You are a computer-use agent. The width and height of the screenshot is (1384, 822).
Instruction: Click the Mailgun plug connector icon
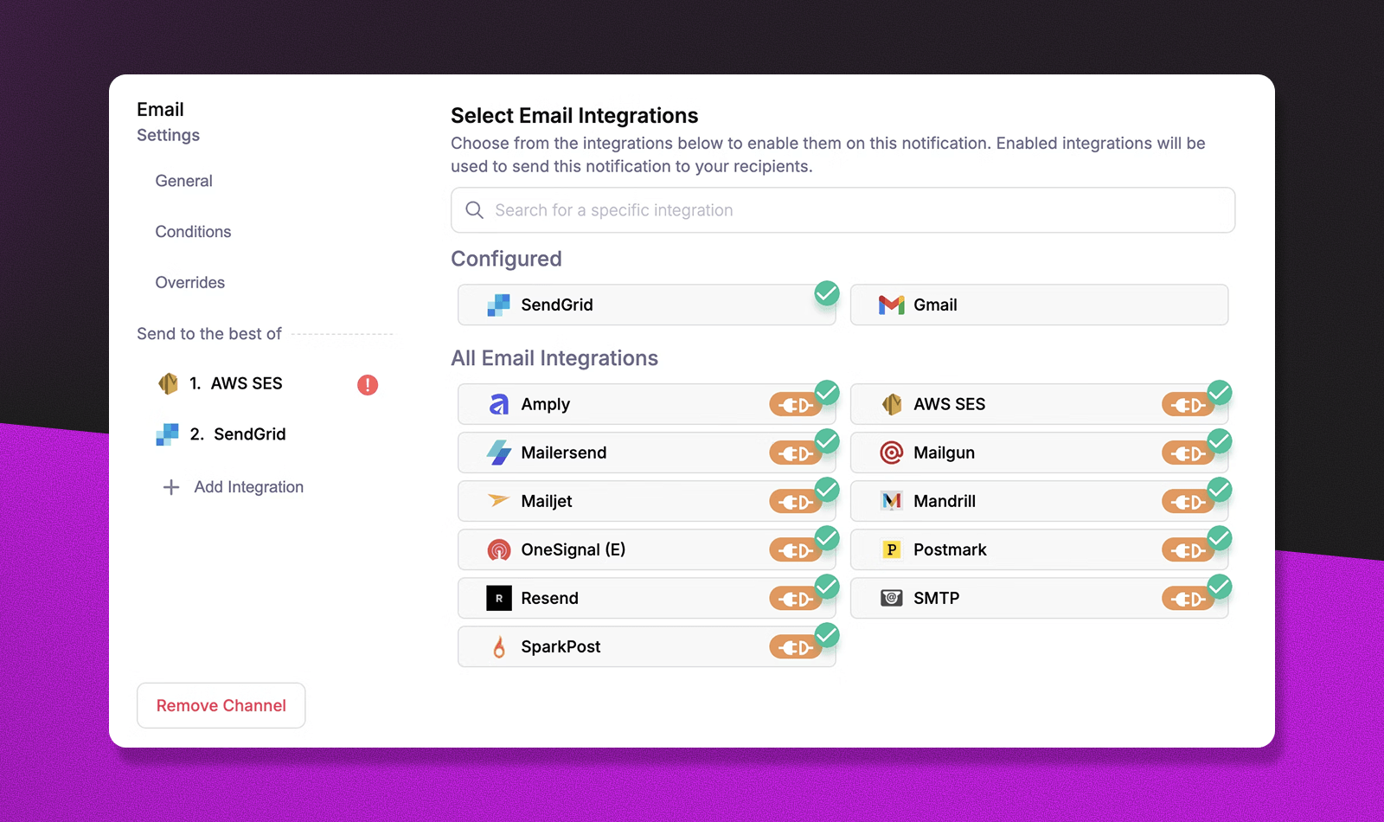point(1187,453)
